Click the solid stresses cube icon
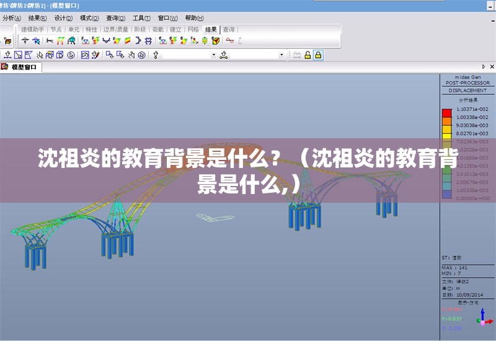 215,40
